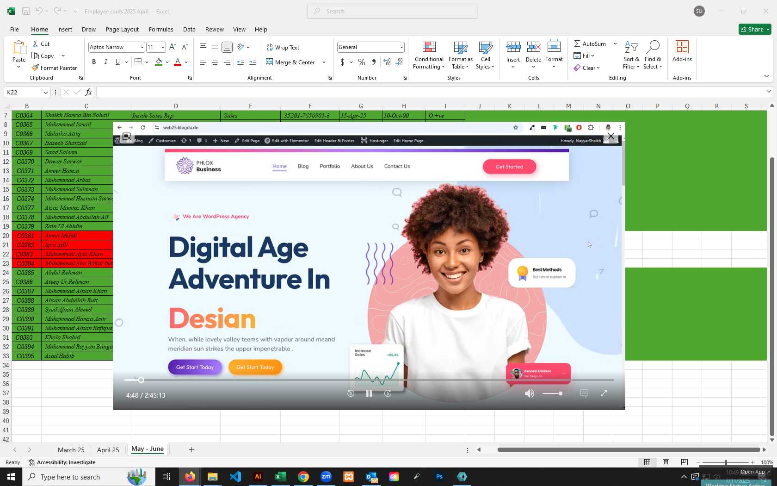This screenshot has width=777, height=486.
Task: Close the video overlay X
Action: (x=610, y=136)
